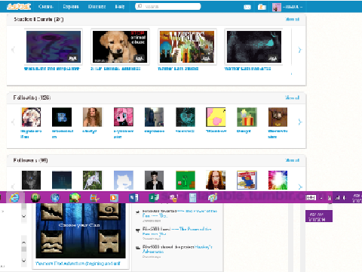Open the Help menu item

(x=120, y=7)
